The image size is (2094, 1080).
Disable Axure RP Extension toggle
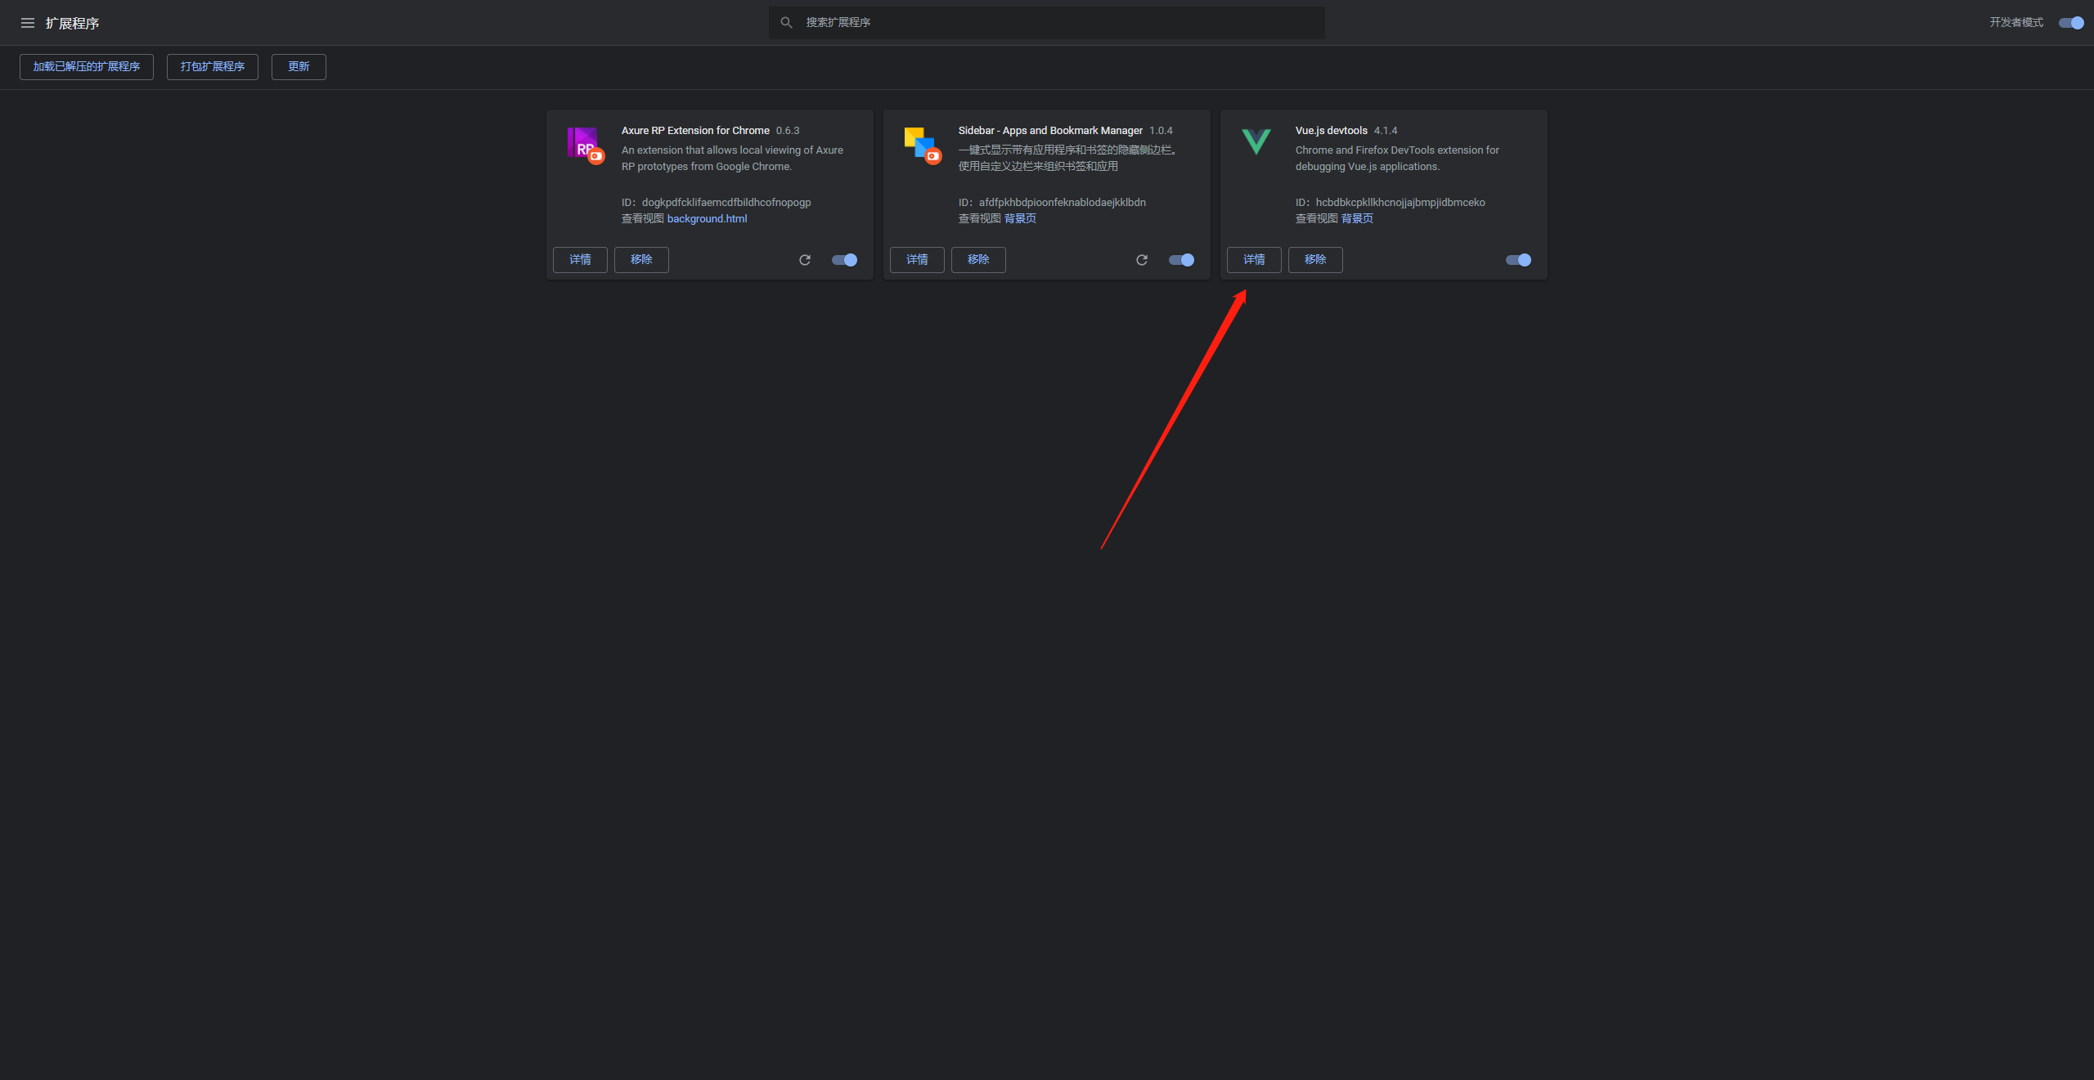pyautogui.click(x=845, y=260)
